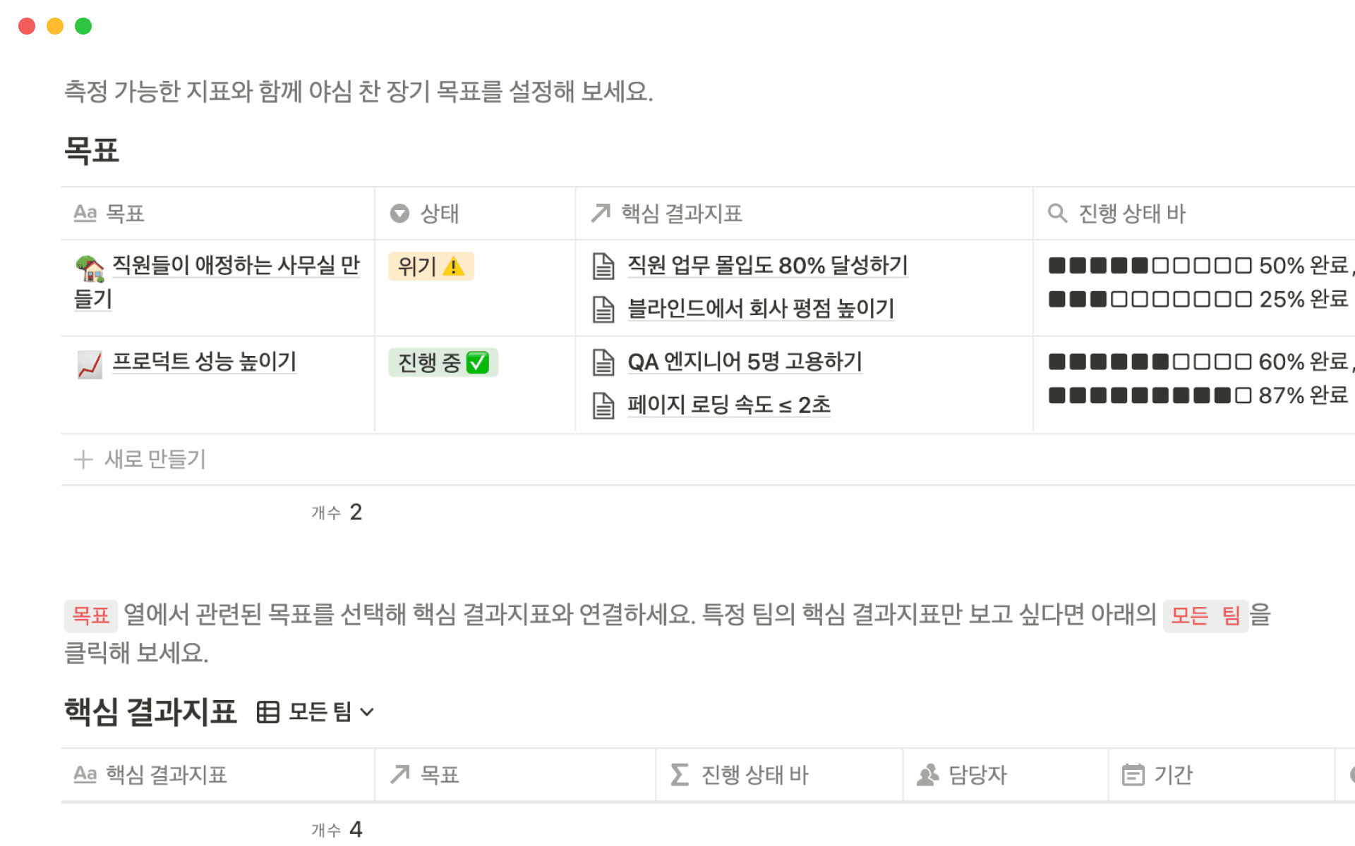This screenshot has height=846, width=1355.
Task: Click the plus icon for 새로 만들기
Action: (83, 460)
